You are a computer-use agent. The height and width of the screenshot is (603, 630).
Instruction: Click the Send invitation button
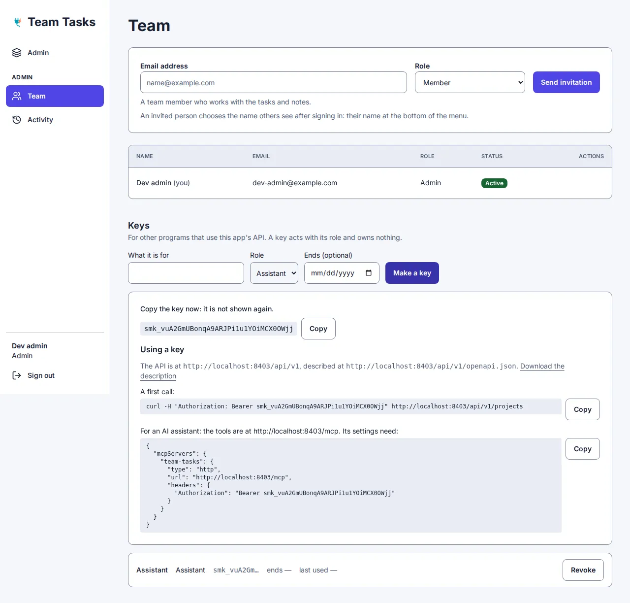[567, 82]
